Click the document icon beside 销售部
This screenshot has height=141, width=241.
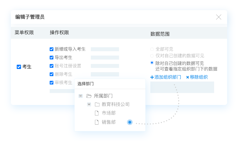click(x=97, y=122)
